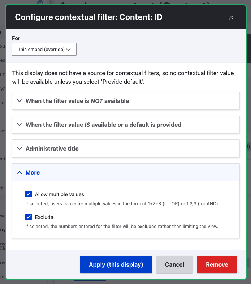Open the "This embed (override)" dropdown
The height and width of the screenshot is (284, 251).
(x=44, y=49)
